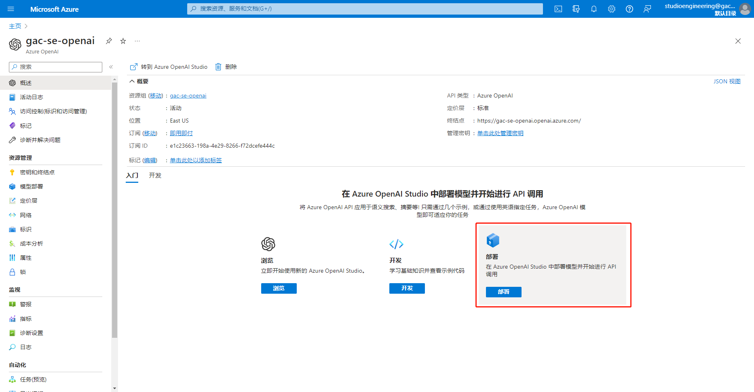Open 警报 in the left menu

56,304
